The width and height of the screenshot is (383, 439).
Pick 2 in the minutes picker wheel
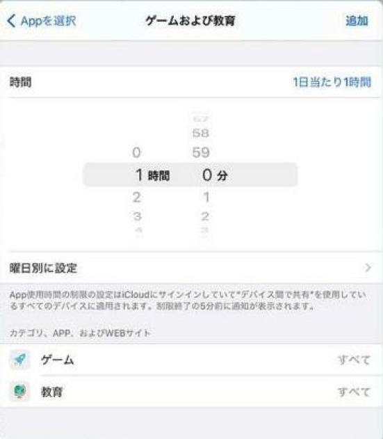(205, 216)
